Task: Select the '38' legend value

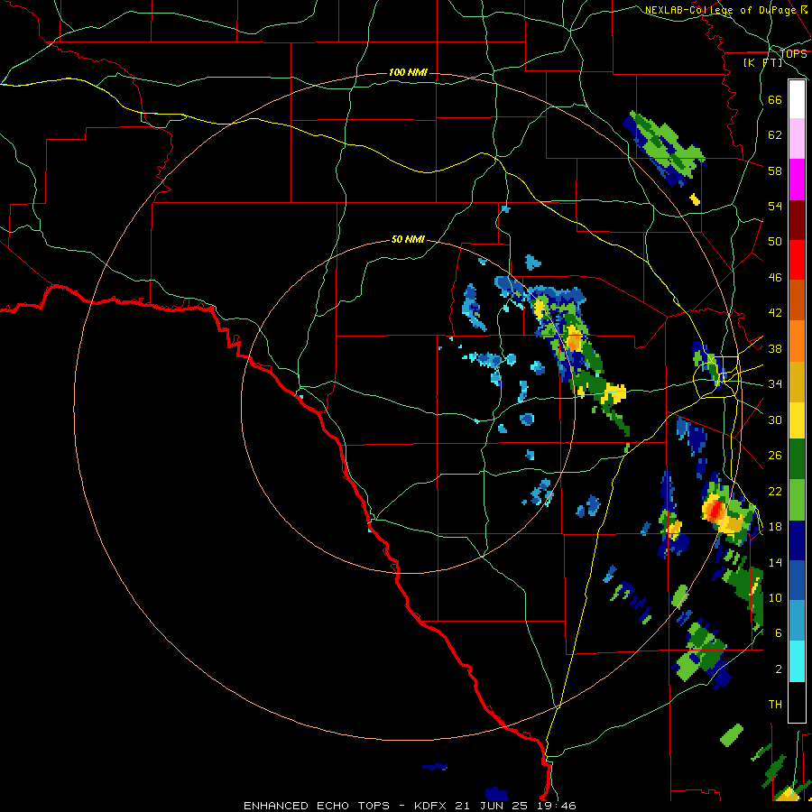Action: (775, 348)
